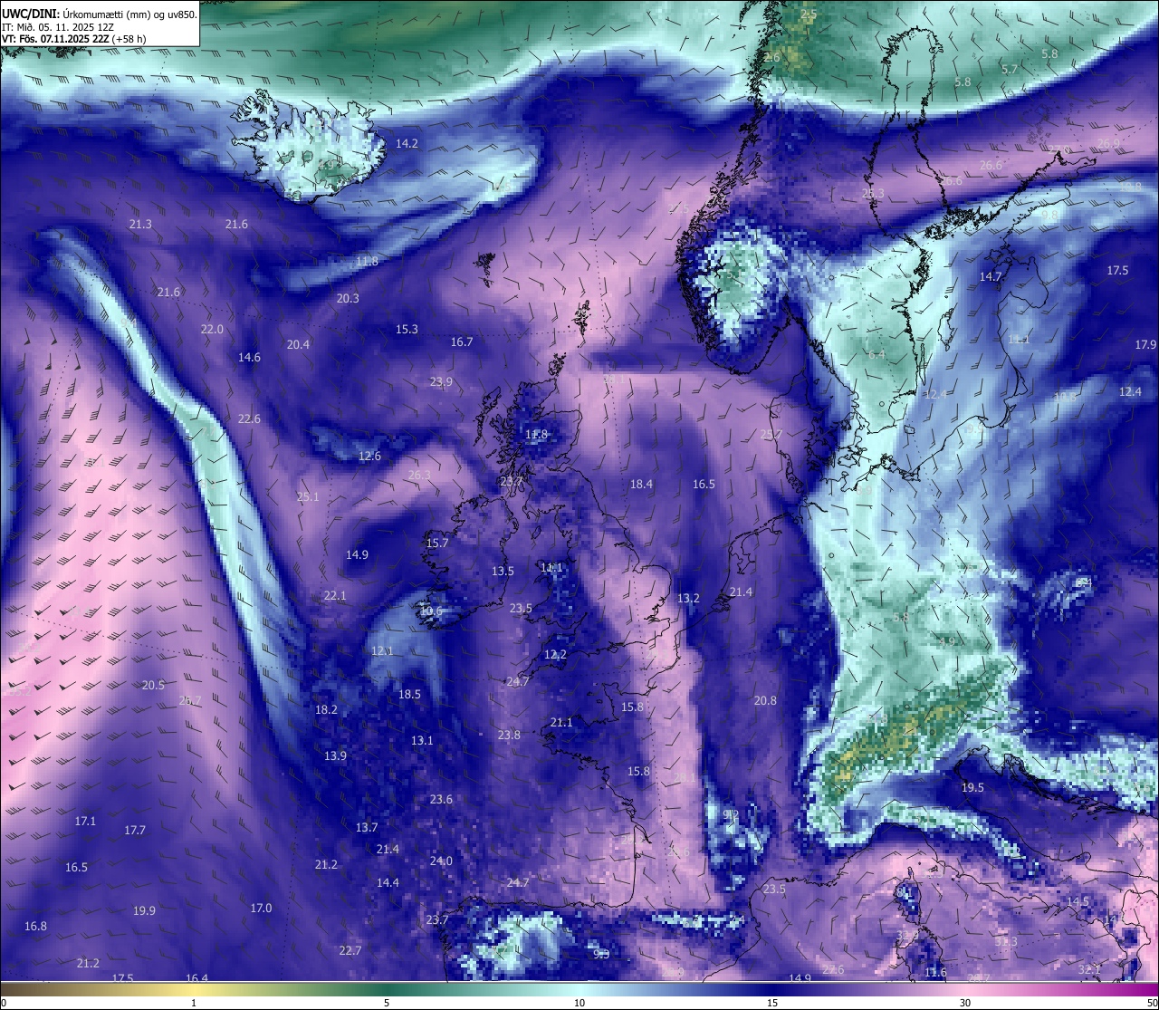Click the 12.1 value on the map
This screenshot has width=1159, height=1010.
(x=382, y=650)
